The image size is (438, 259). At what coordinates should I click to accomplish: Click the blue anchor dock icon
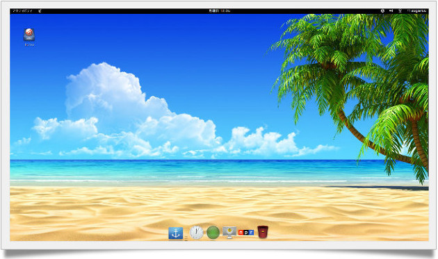point(176,233)
